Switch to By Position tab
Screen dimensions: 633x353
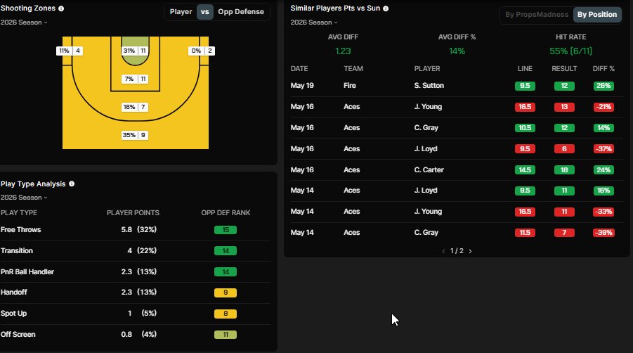click(597, 15)
